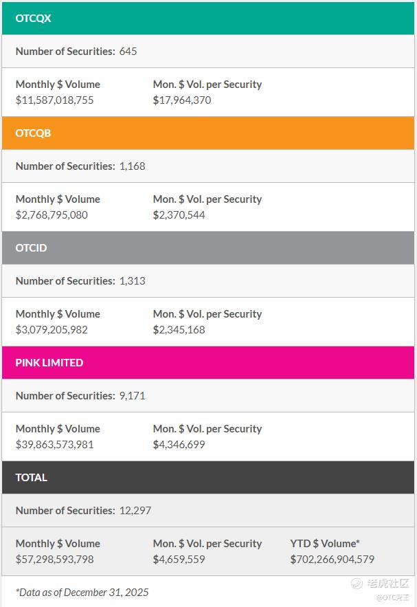Click OTCQB Number of Securities value 1,168

132,166
